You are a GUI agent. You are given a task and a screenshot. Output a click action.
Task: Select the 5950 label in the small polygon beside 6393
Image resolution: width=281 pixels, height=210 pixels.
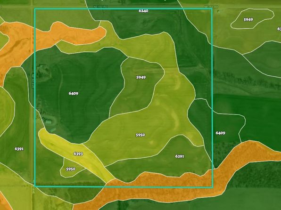71,169
